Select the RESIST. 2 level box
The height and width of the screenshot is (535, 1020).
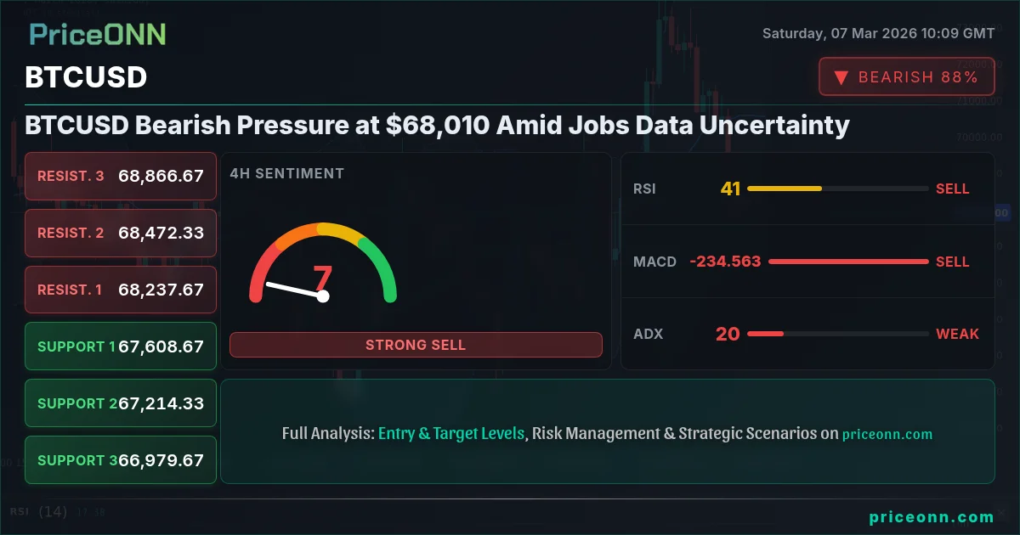click(121, 233)
